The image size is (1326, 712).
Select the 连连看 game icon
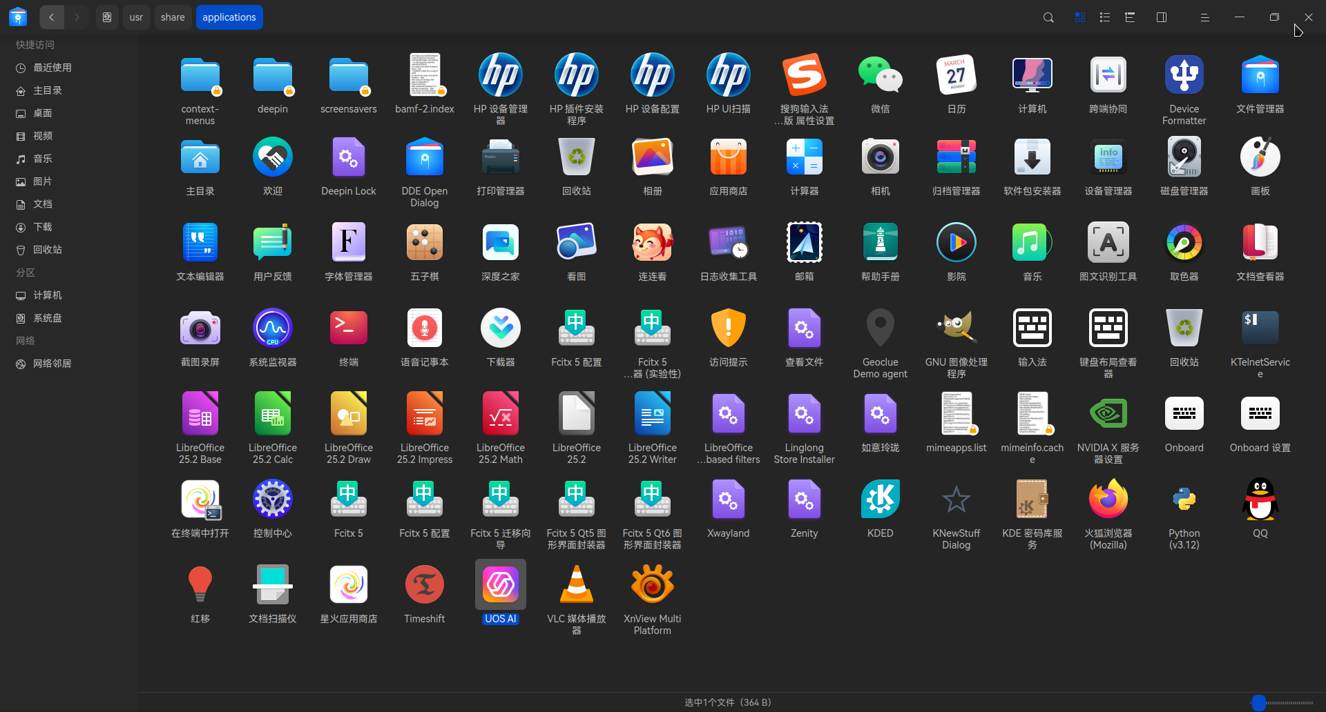tap(652, 242)
